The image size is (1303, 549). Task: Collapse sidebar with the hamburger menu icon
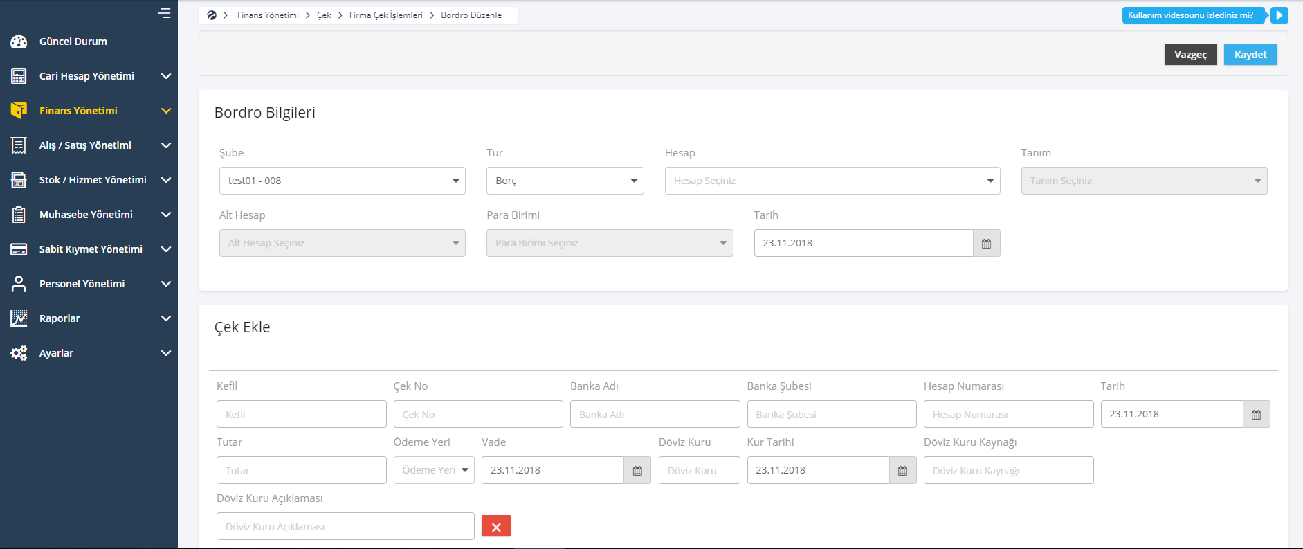coord(164,13)
